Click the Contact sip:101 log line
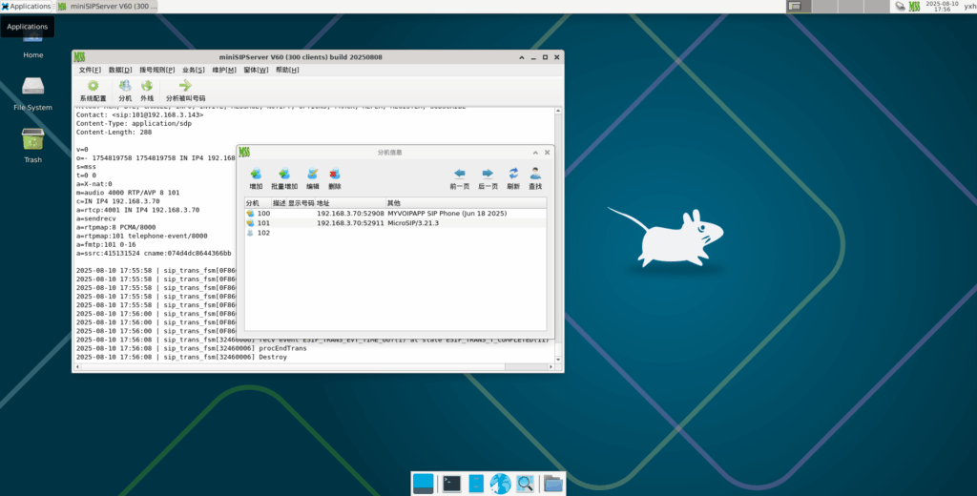Viewport: 977px width, 496px height. coord(139,114)
